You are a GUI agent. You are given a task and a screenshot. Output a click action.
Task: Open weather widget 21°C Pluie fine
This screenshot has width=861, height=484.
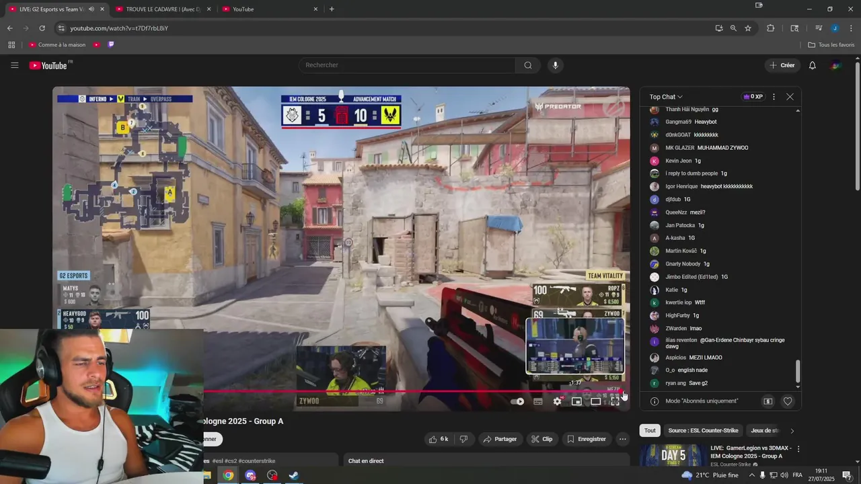coord(710,475)
